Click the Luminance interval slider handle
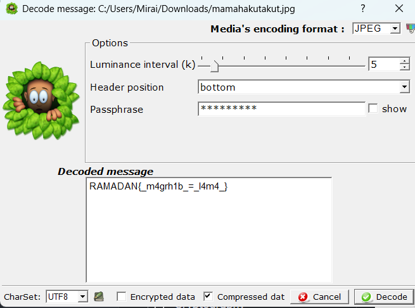The width and height of the screenshot is (415, 308). click(x=214, y=66)
